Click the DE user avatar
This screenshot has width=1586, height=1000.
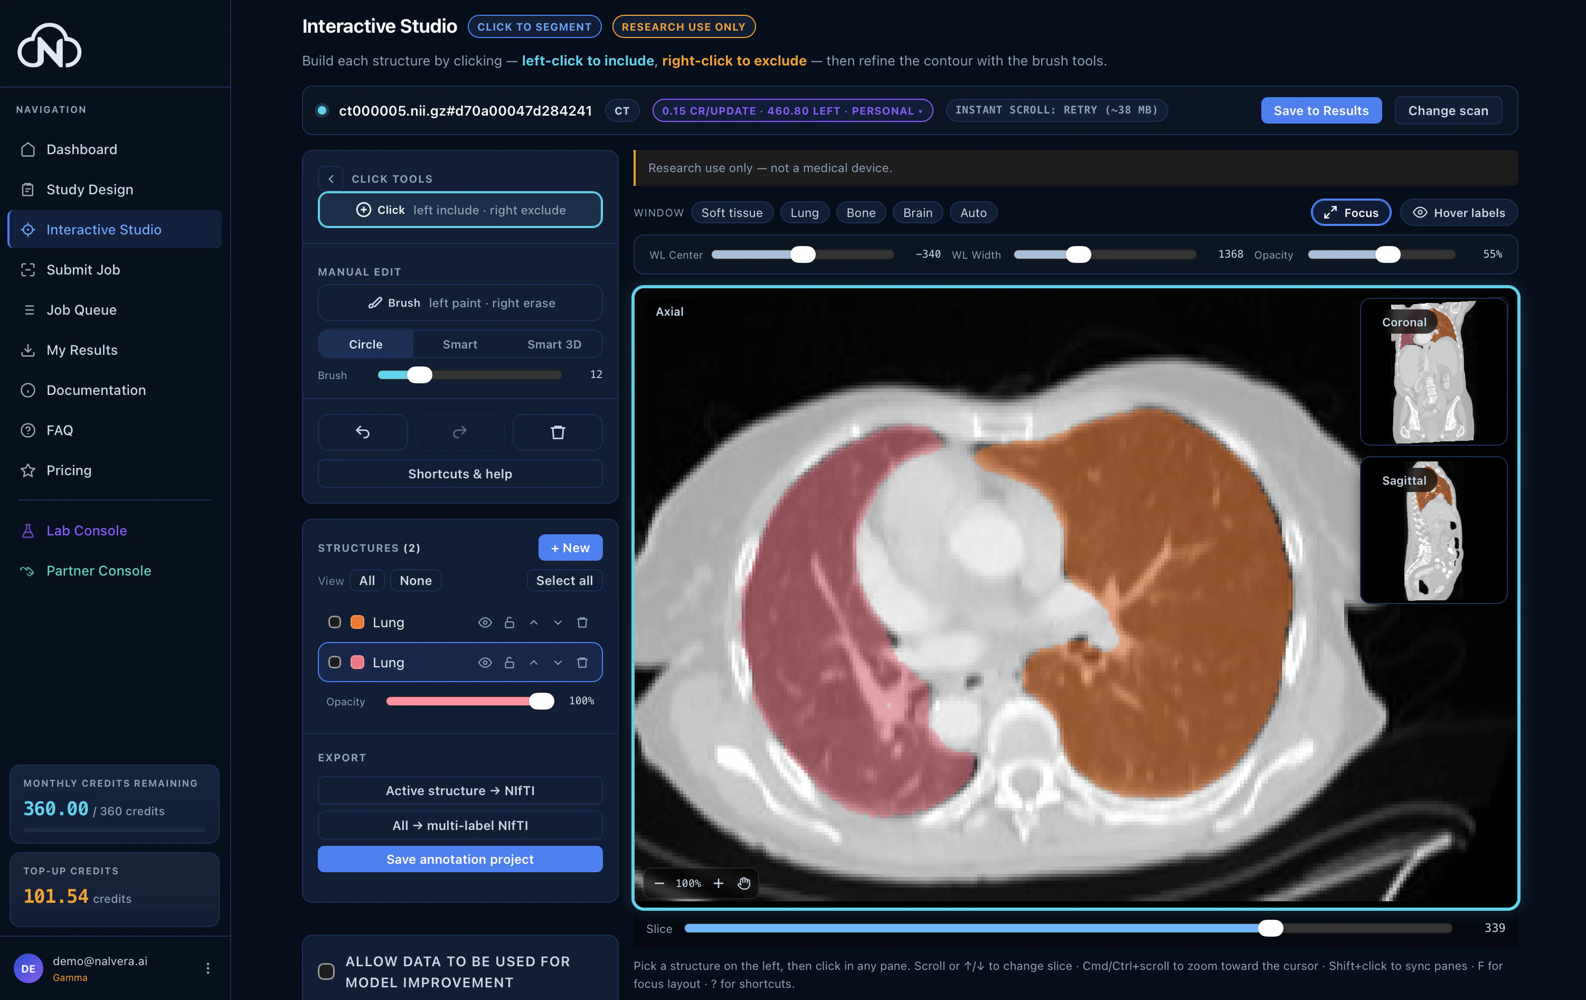[29, 968]
